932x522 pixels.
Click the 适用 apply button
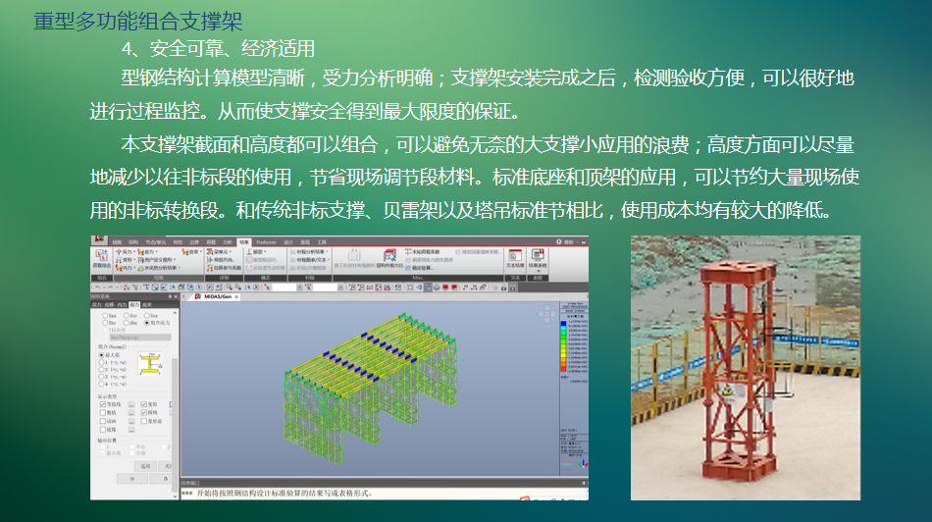coord(145,466)
